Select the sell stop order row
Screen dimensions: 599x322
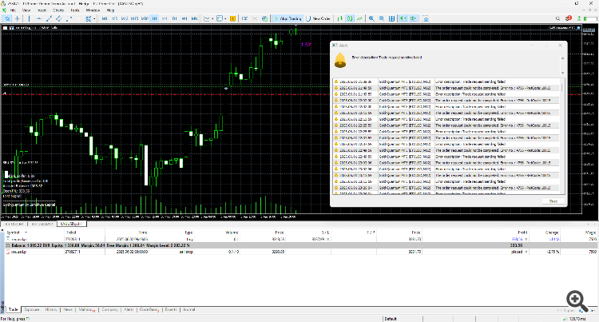301,252
